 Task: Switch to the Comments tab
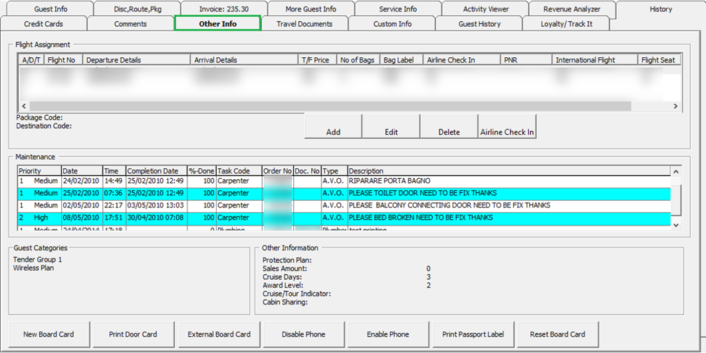(x=130, y=24)
